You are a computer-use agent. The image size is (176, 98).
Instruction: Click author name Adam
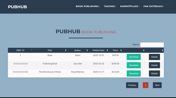click(78, 55)
